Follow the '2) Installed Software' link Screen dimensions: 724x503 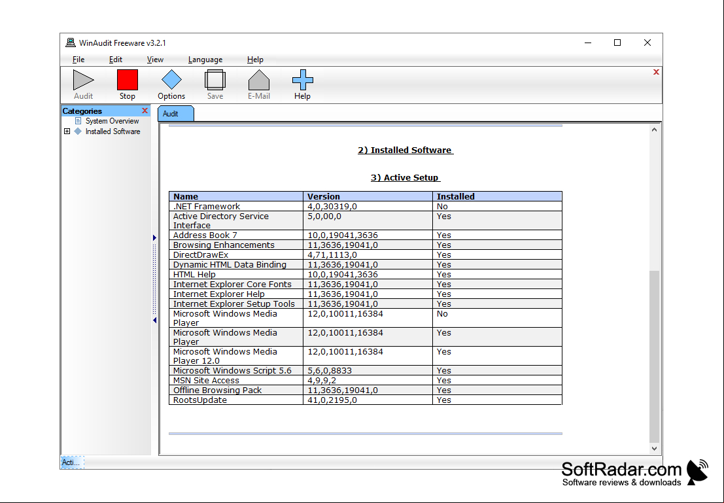click(x=405, y=150)
